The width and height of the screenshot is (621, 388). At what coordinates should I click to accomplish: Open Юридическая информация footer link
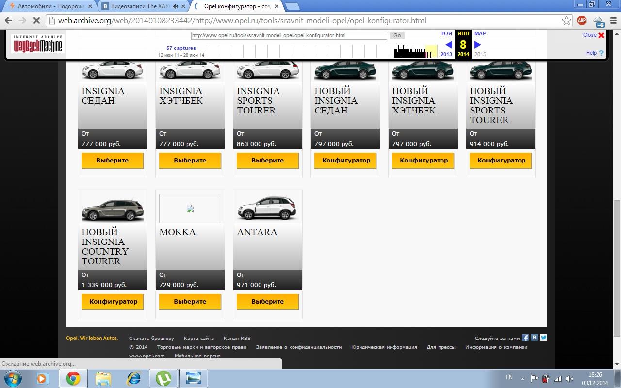coord(384,347)
